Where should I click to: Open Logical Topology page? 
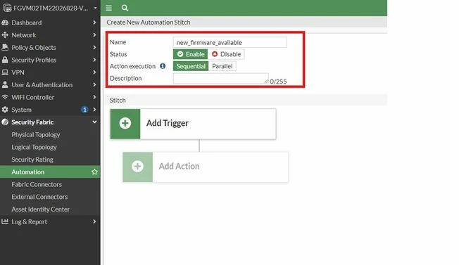[34, 147]
